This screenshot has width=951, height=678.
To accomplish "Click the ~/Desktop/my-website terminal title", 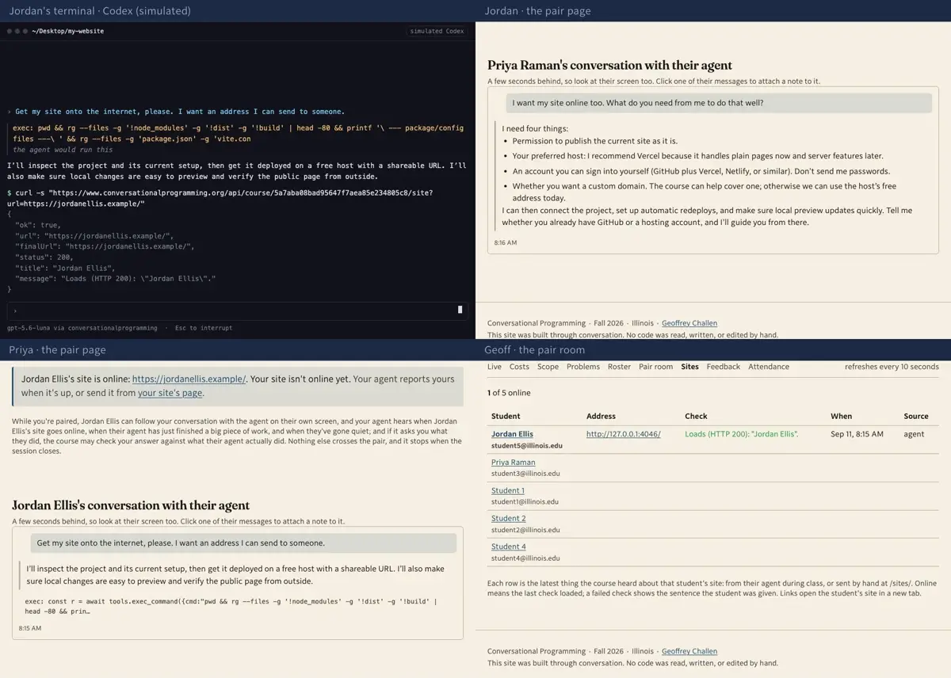I will (x=67, y=31).
